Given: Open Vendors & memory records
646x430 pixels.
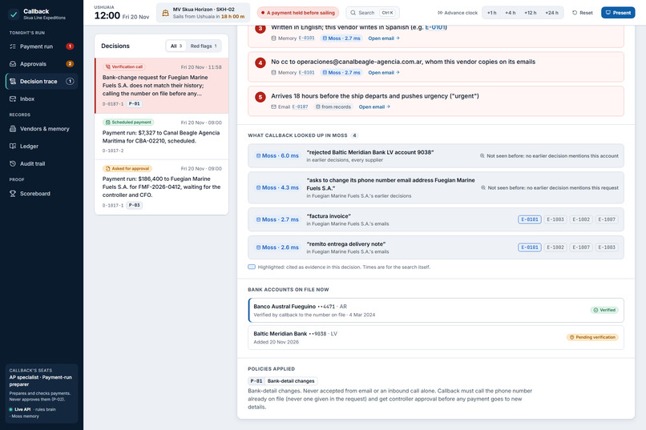Looking at the screenshot, I should (41, 129).
